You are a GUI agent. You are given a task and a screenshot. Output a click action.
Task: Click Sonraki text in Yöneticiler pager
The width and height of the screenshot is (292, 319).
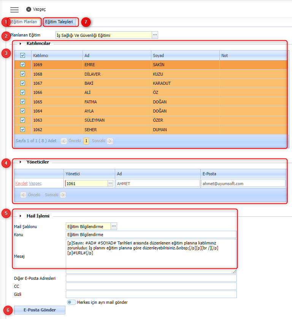(52, 195)
